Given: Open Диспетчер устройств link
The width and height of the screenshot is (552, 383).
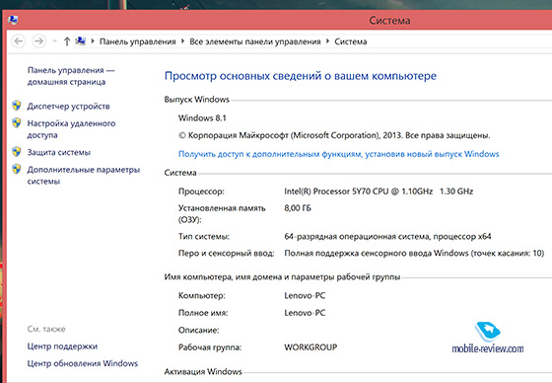Looking at the screenshot, I should [x=68, y=107].
